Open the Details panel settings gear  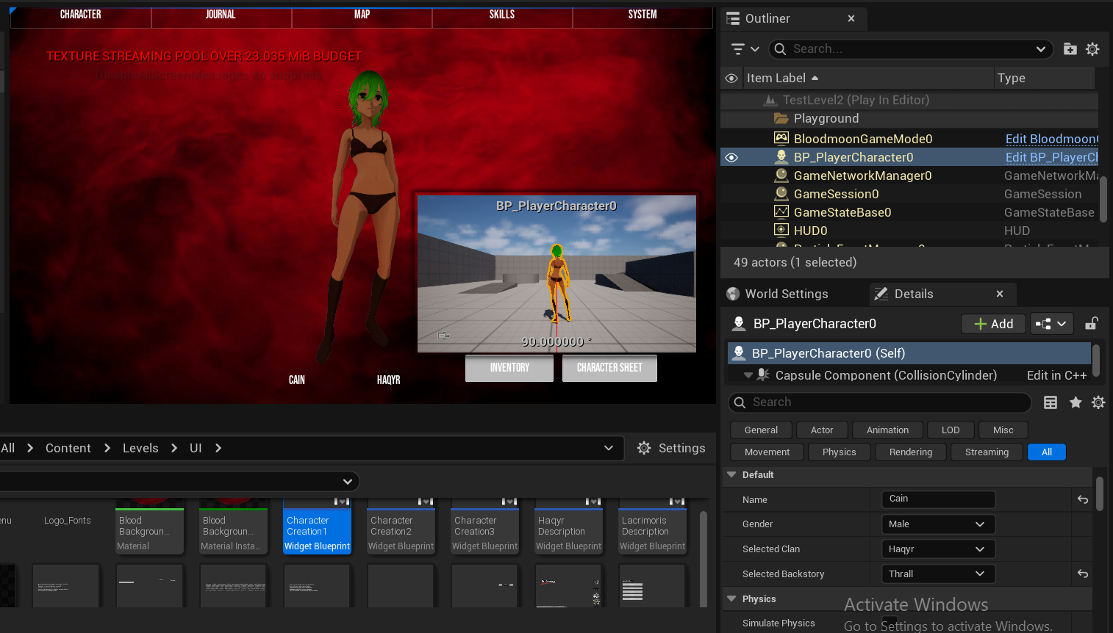[1098, 402]
